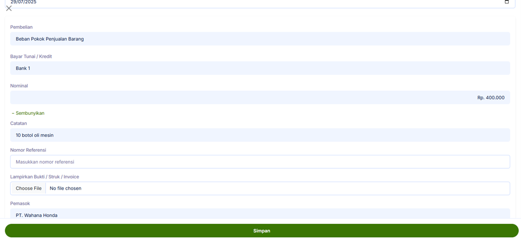
Task: Open the Pembelian dropdown with Beban Pokok Penjualan Barang
Action: (260, 39)
